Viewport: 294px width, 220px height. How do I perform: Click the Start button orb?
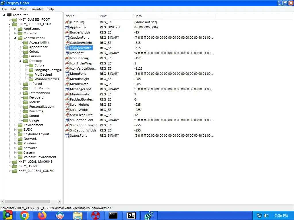[x=7, y=215]
